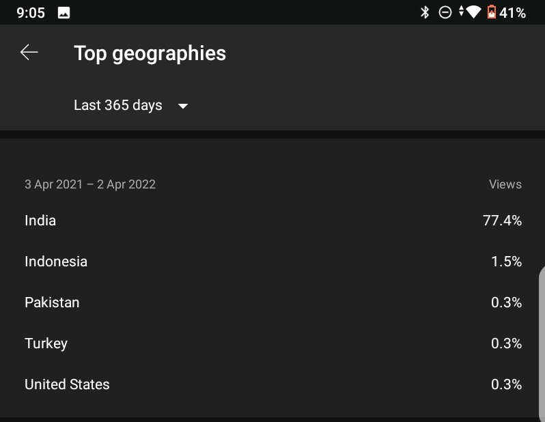Tap the image notification icon in status bar
This screenshot has width=545, height=422.
click(x=64, y=13)
